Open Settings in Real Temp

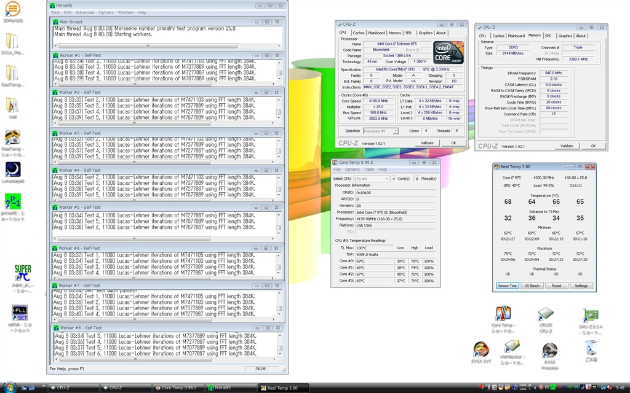(x=581, y=286)
